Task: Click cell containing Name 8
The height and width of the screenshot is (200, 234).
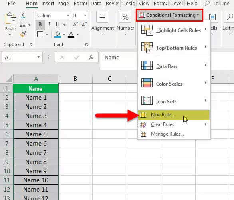Action: click(36, 162)
